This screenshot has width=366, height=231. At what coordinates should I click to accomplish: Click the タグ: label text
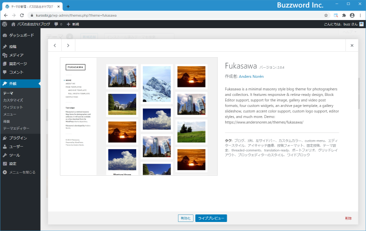point(229,141)
